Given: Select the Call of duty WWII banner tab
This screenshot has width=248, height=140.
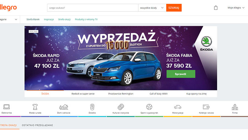Looking at the screenshot, I should pos(158,94).
